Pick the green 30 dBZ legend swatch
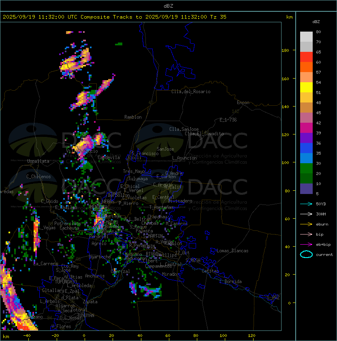Screen dimensions: 337x341 click(306, 168)
